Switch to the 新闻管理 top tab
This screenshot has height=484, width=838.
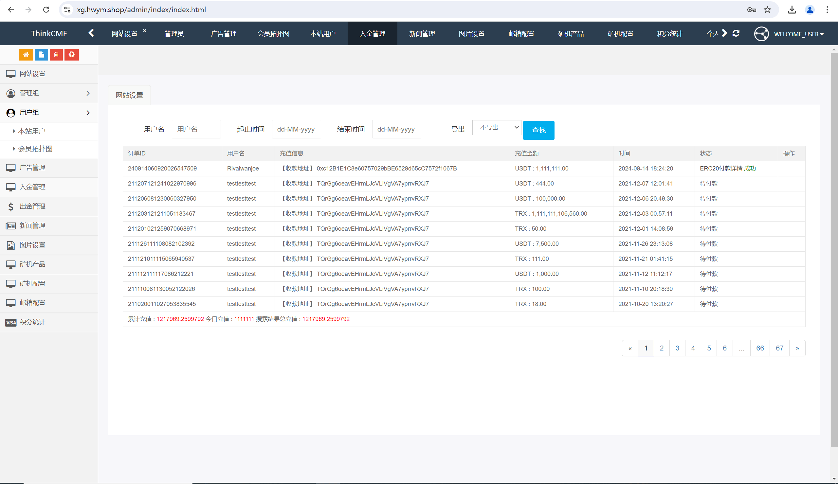pos(422,34)
